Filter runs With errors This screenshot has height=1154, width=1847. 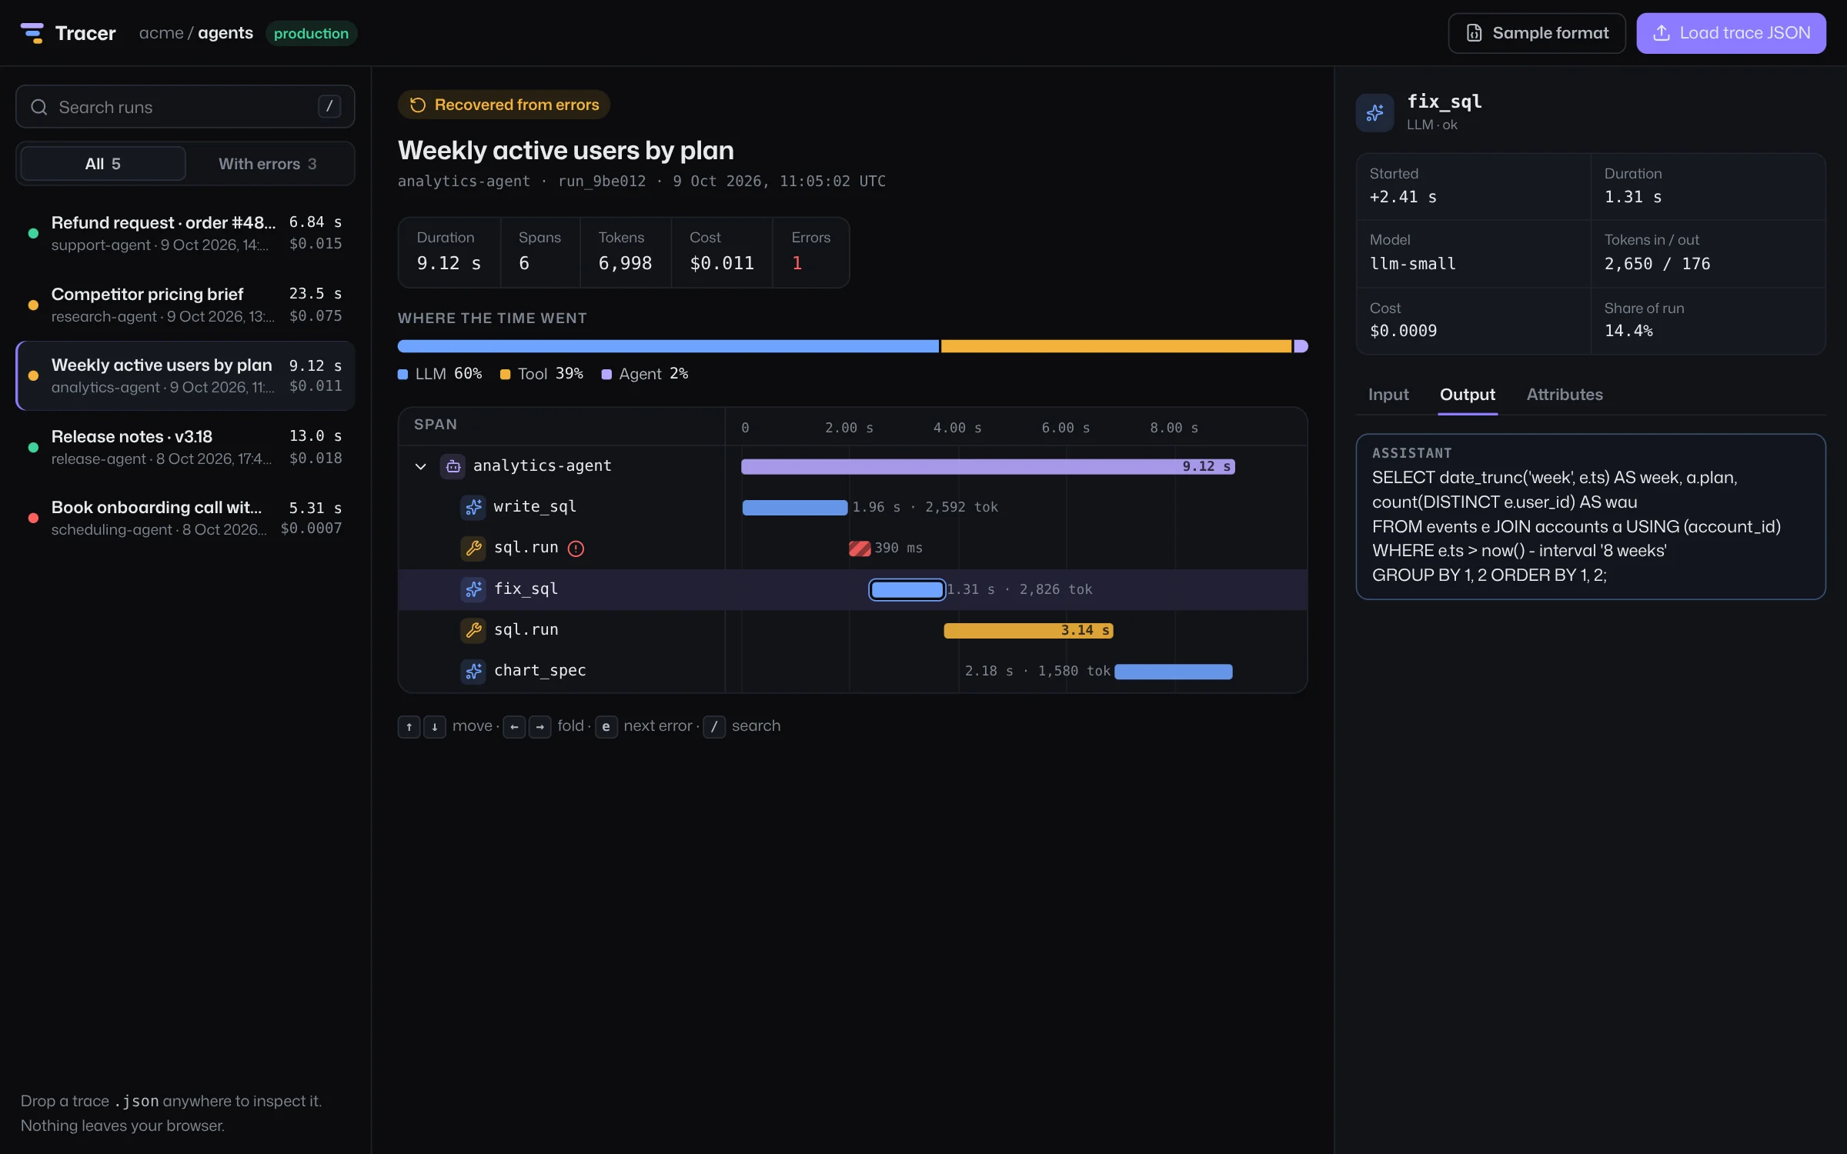tap(267, 164)
